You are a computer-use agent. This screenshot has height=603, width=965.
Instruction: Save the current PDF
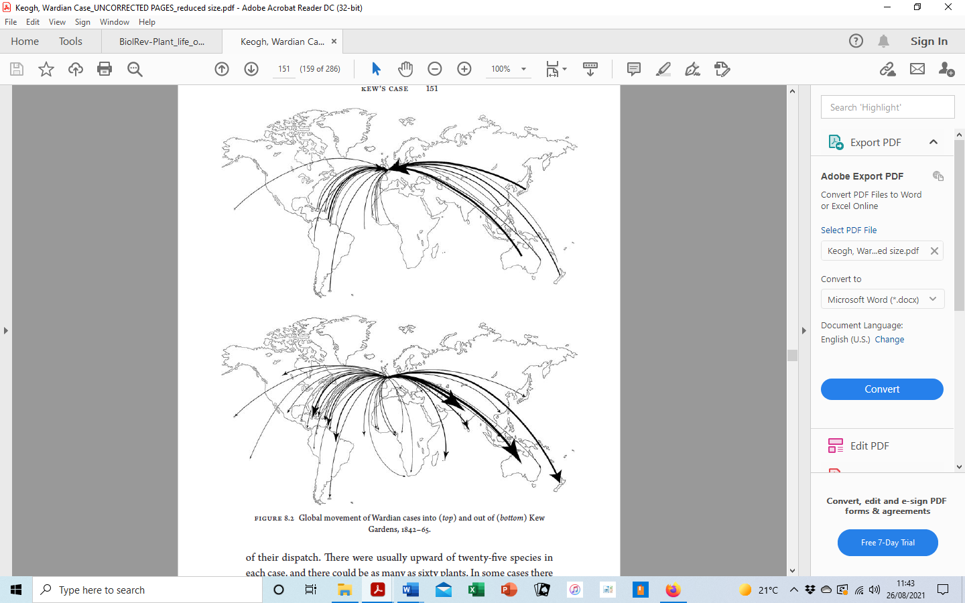point(16,69)
